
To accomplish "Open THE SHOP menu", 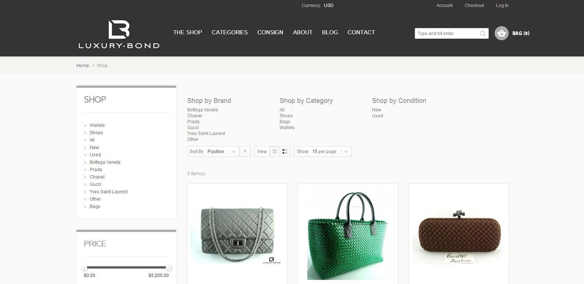I will click(188, 32).
